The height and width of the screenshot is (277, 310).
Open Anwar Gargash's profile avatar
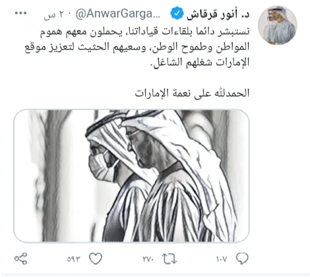click(277, 25)
